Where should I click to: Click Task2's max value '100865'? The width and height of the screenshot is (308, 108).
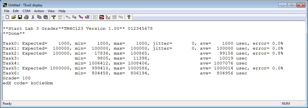139,53
